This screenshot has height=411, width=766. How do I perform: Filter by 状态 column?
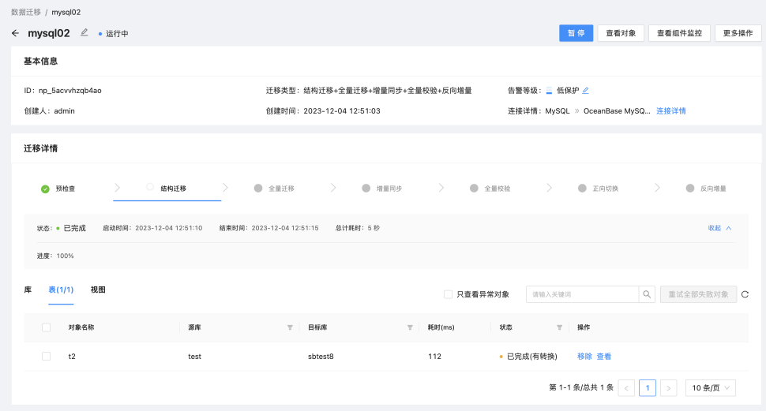tap(559, 327)
